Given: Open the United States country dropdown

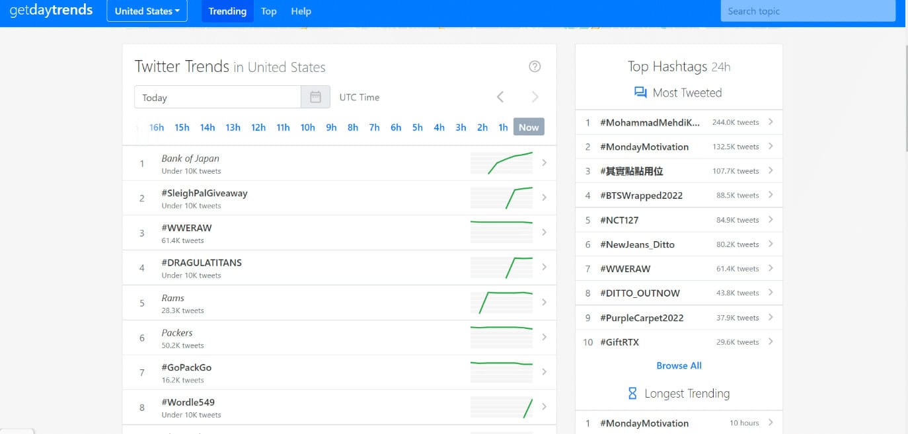Looking at the screenshot, I should click(x=147, y=11).
